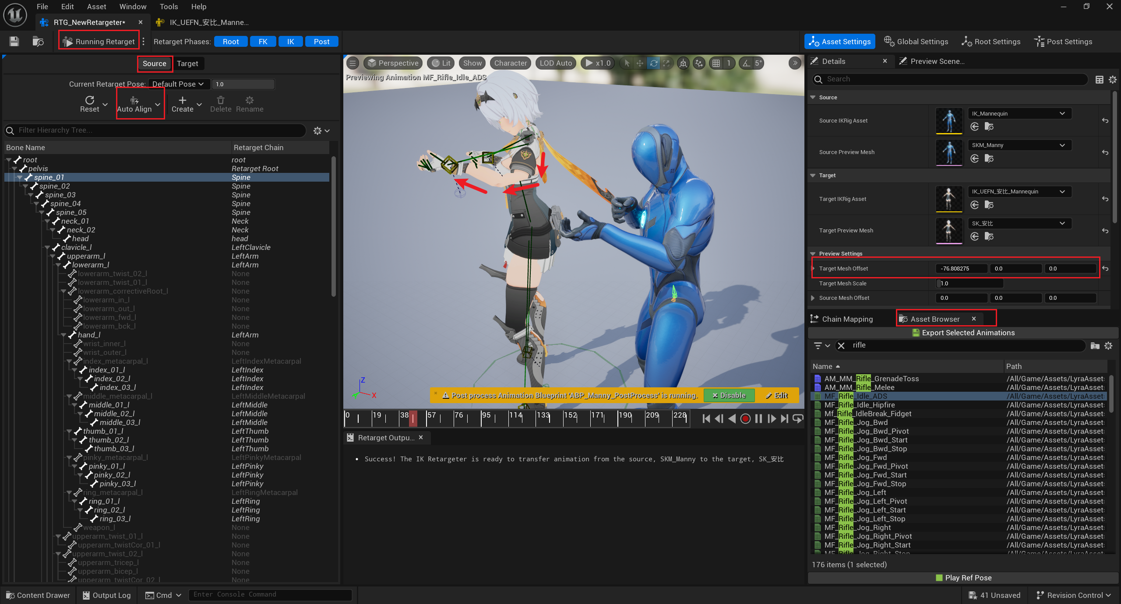1121x604 pixels.
Task: Open the Asset Settings panel
Action: (x=839, y=41)
